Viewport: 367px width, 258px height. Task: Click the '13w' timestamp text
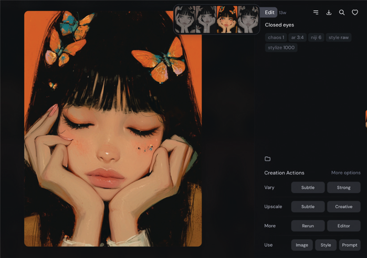(282, 13)
